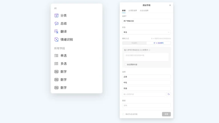Check 标记为企业字段 checkbox
This screenshot has width=219, height=123.
coord(123,114)
